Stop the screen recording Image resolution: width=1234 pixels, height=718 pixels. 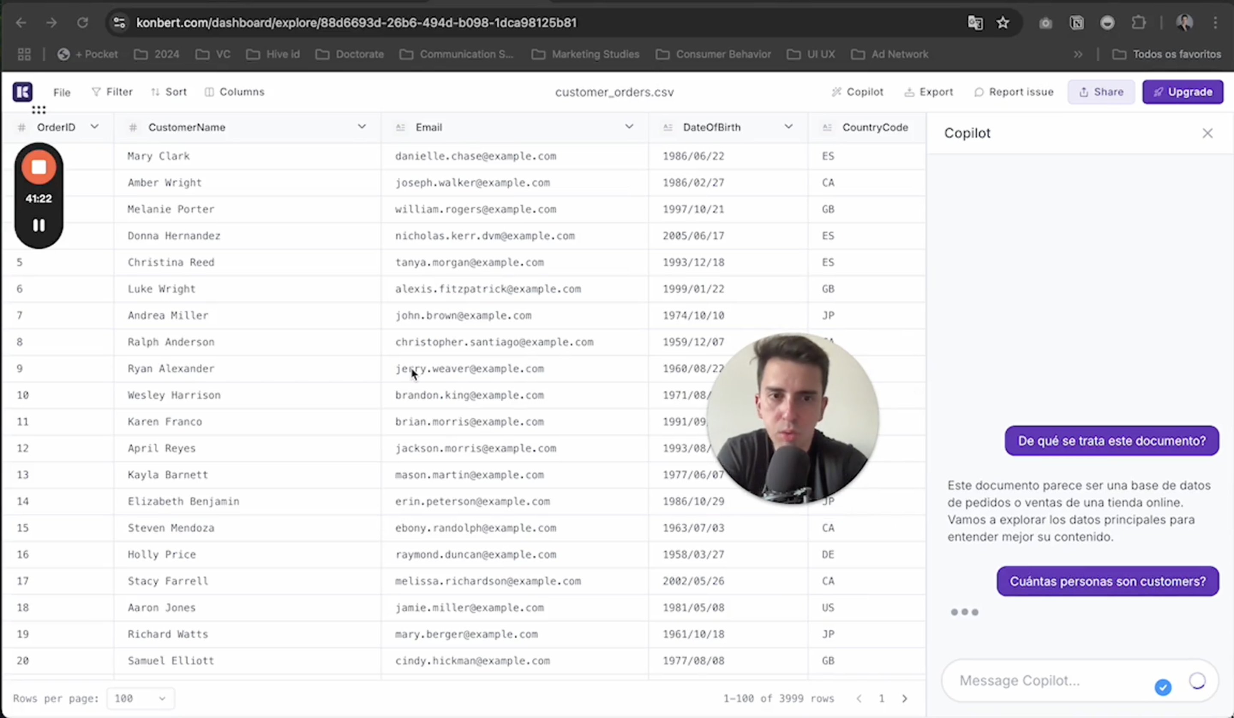(39, 167)
